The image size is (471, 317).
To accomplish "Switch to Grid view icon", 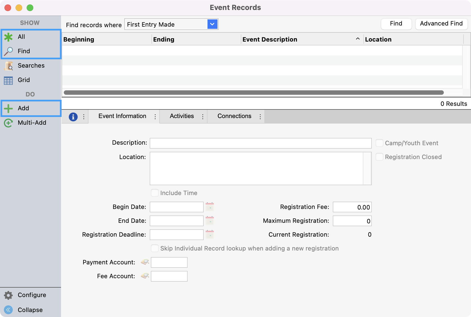I will pyautogui.click(x=8, y=80).
